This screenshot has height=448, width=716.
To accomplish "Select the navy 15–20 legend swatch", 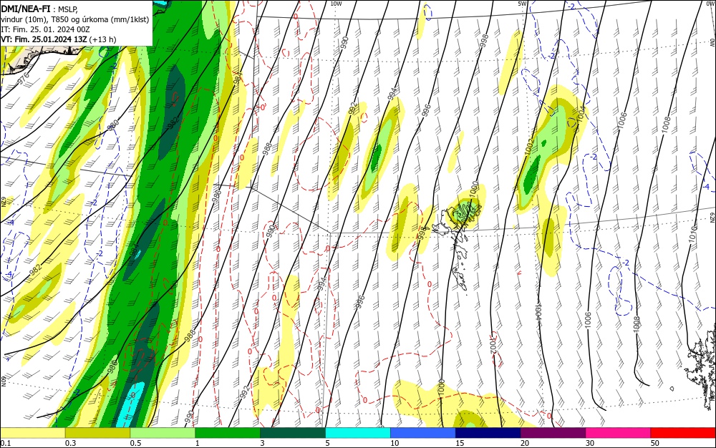I will pyautogui.click(x=488, y=433).
